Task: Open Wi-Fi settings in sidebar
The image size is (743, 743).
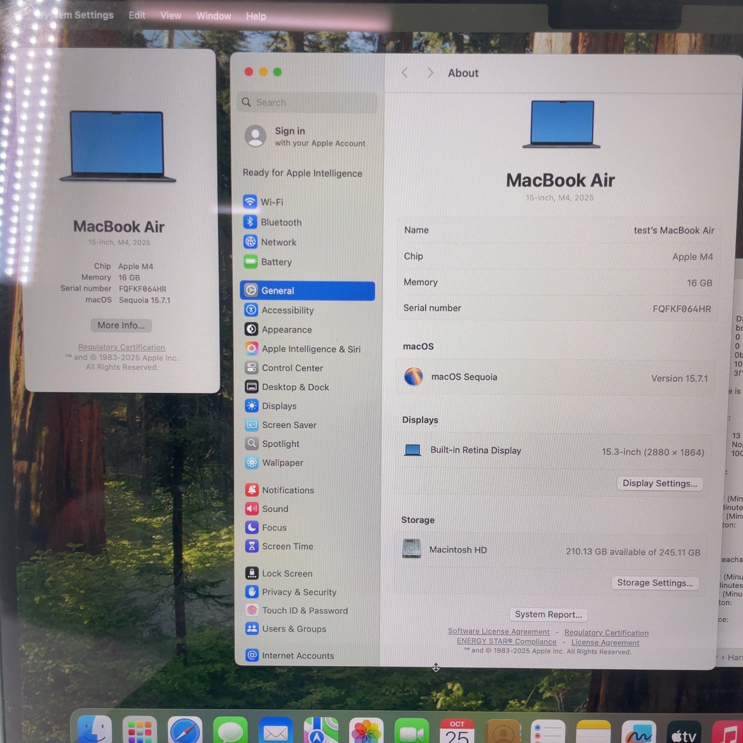Action: (x=271, y=202)
